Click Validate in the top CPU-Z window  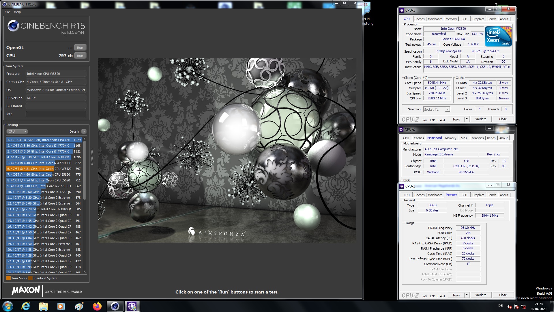tap(481, 119)
